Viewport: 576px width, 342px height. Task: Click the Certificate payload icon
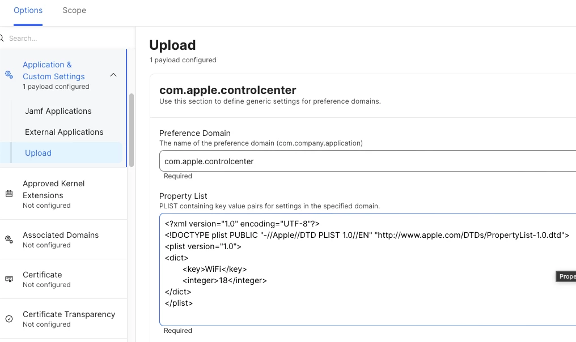coord(9,279)
